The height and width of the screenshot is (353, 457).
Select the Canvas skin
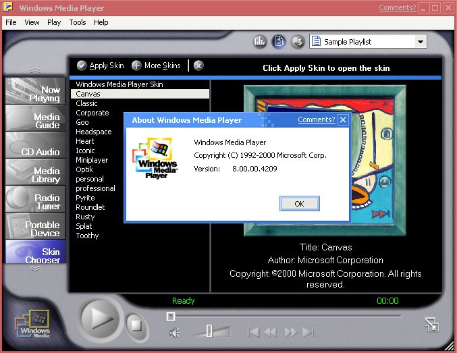140,94
